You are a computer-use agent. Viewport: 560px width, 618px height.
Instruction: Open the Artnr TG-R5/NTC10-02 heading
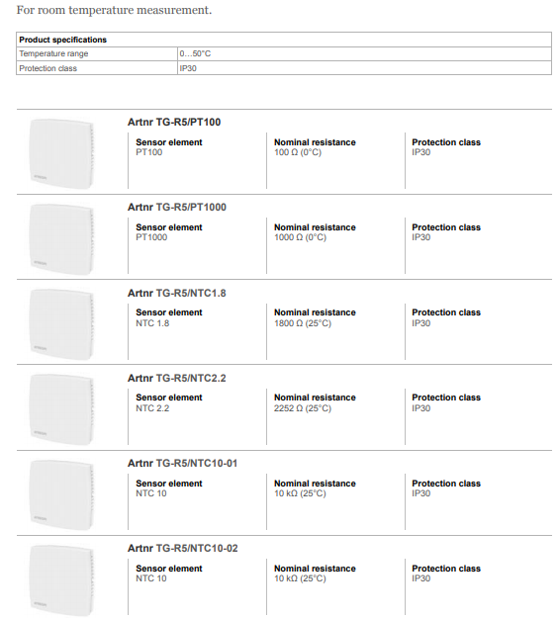tap(183, 549)
